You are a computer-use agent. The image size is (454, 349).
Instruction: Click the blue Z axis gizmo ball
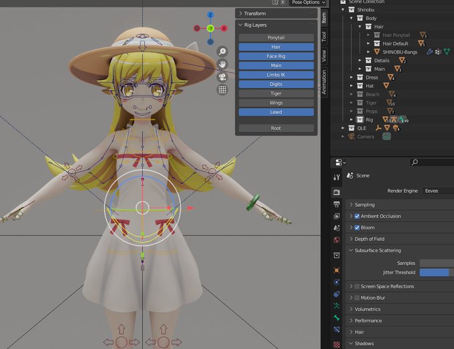210,15
